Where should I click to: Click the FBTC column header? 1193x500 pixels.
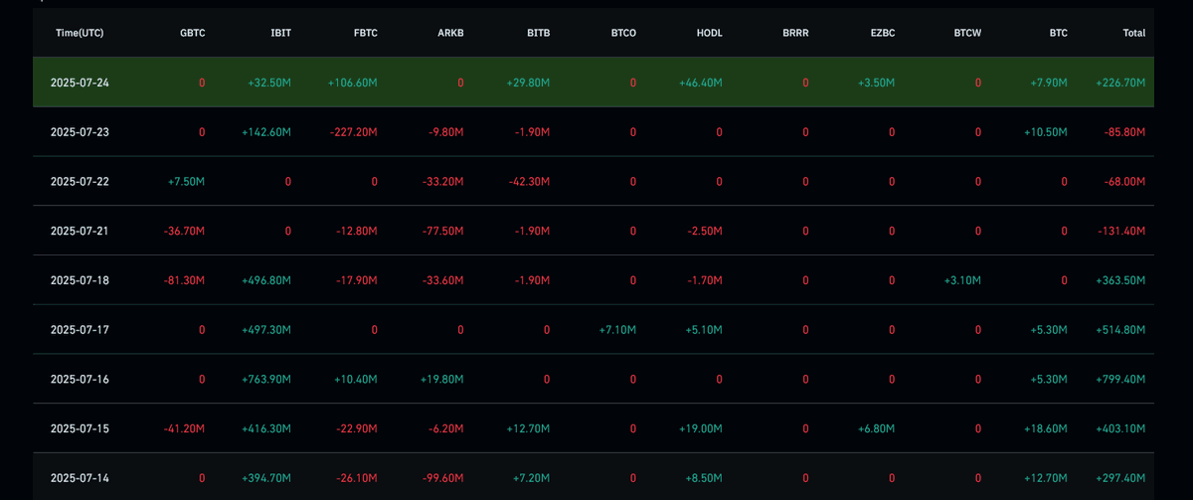point(365,33)
